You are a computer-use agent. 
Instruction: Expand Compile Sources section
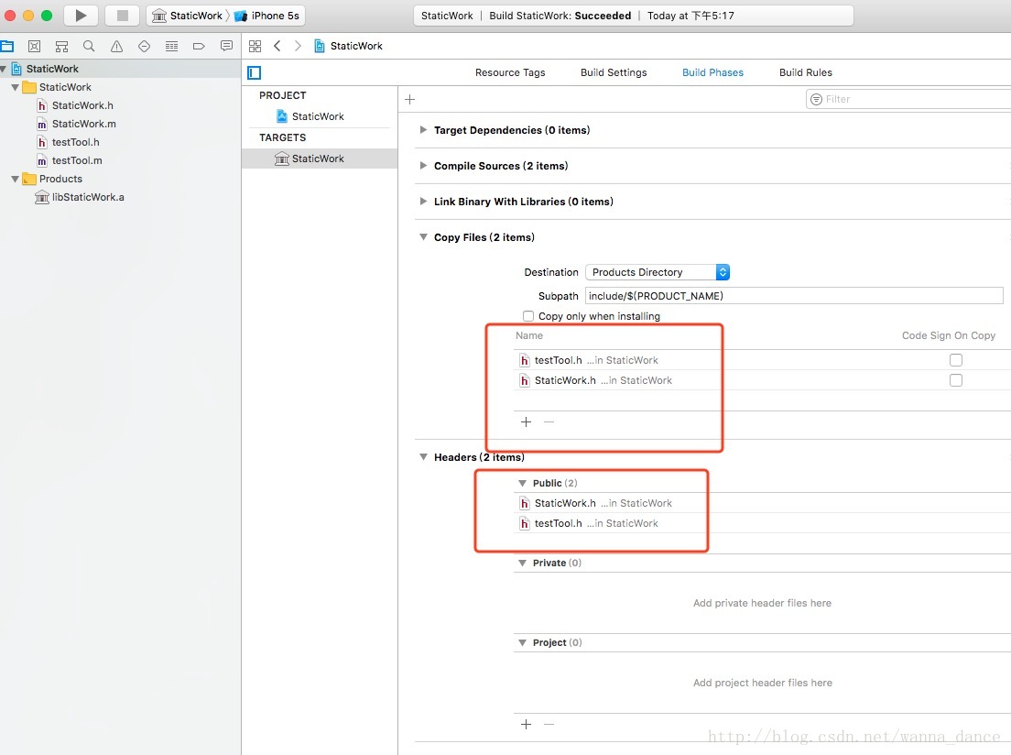(x=423, y=166)
